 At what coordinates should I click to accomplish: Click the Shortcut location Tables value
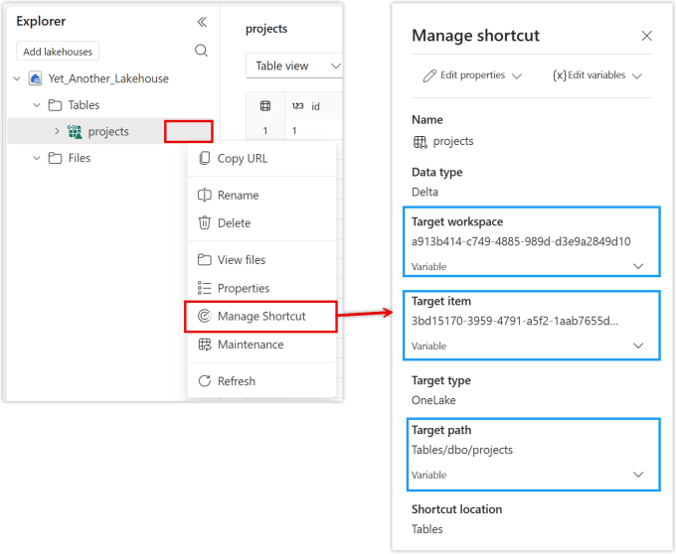pos(426,529)
